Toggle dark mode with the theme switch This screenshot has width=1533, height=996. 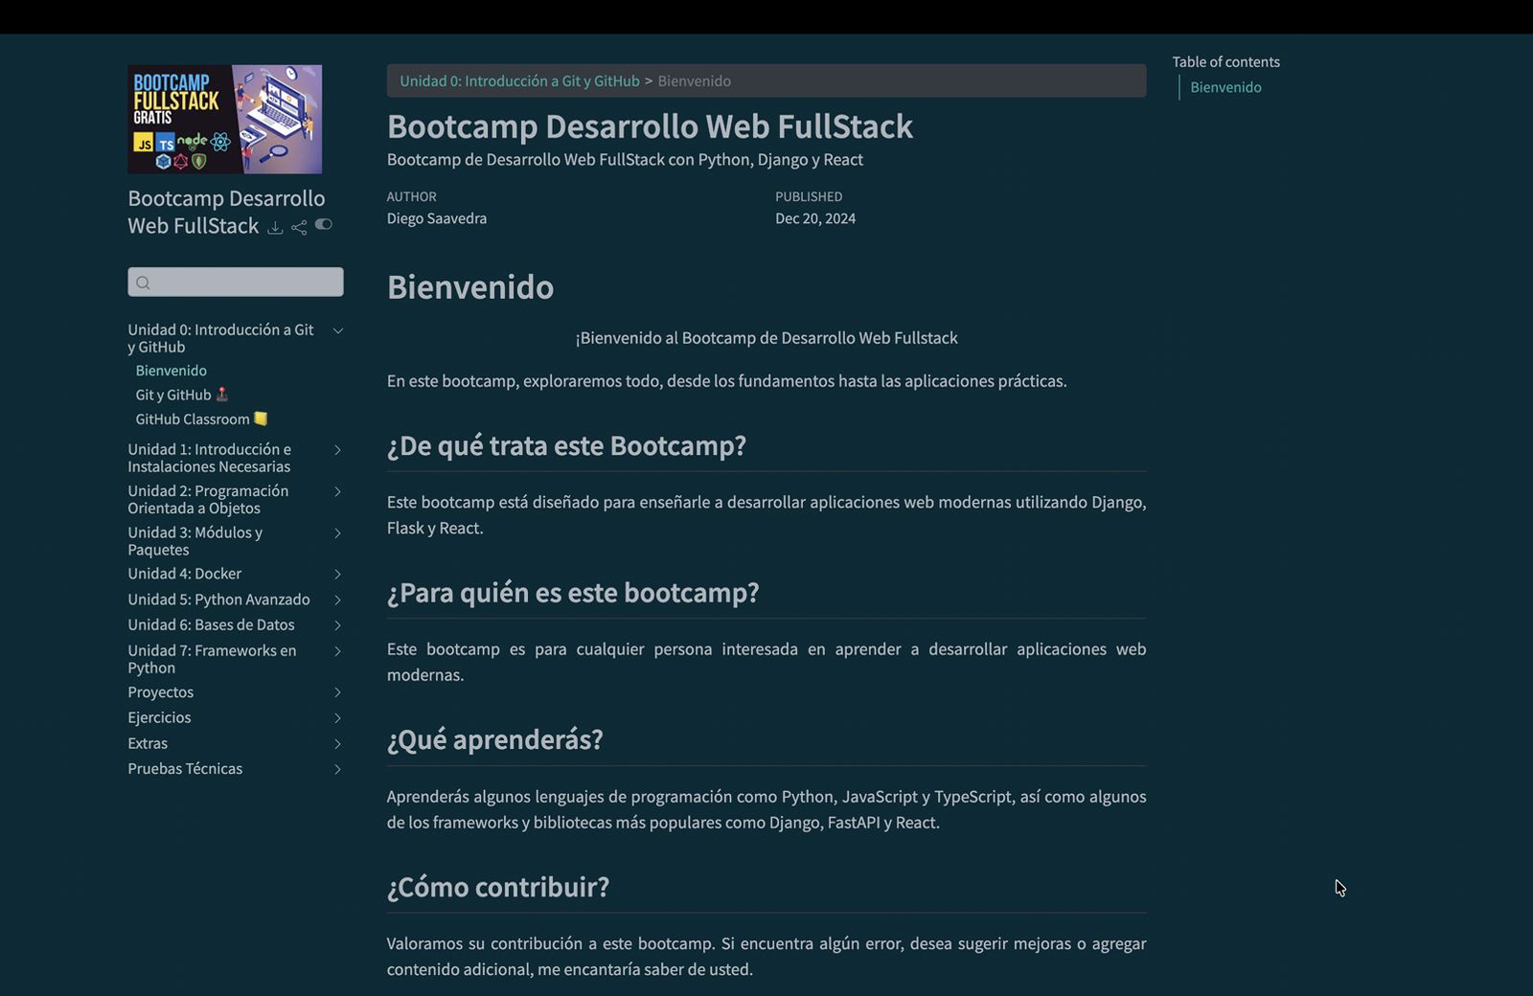click(x=323, y=224)
